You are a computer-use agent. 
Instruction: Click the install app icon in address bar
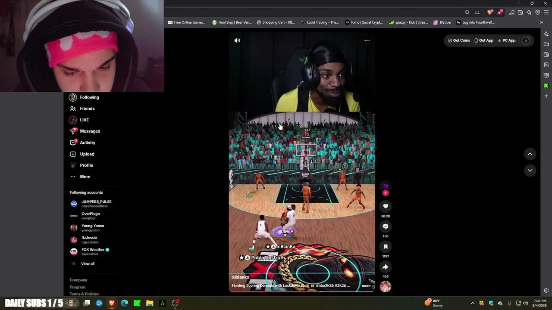477,12
